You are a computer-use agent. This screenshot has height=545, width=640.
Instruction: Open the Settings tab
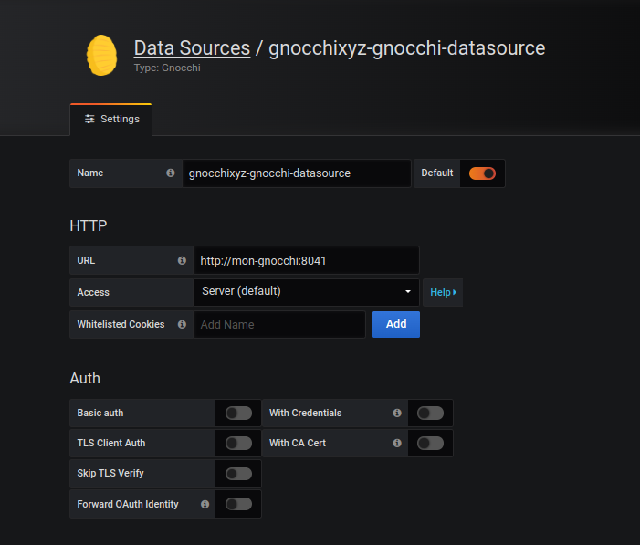coord(111,119)
